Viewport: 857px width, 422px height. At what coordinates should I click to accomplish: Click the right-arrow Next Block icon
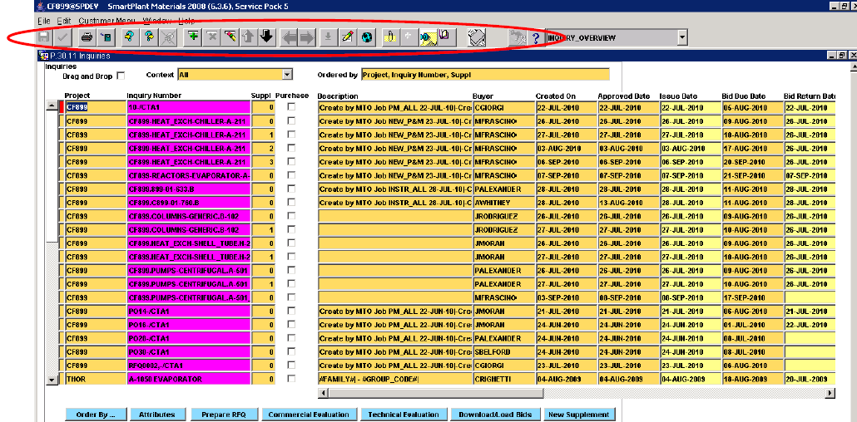coord(307,37)
